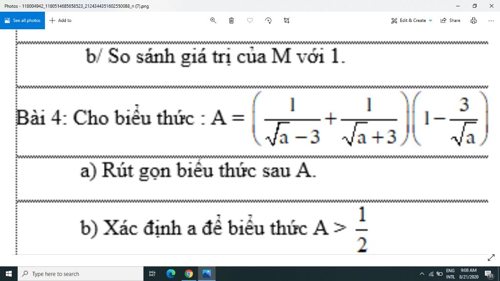Launch Microsoft Edge from taskbar
Screen dimensions: 500x281
[x=170, y=274]
